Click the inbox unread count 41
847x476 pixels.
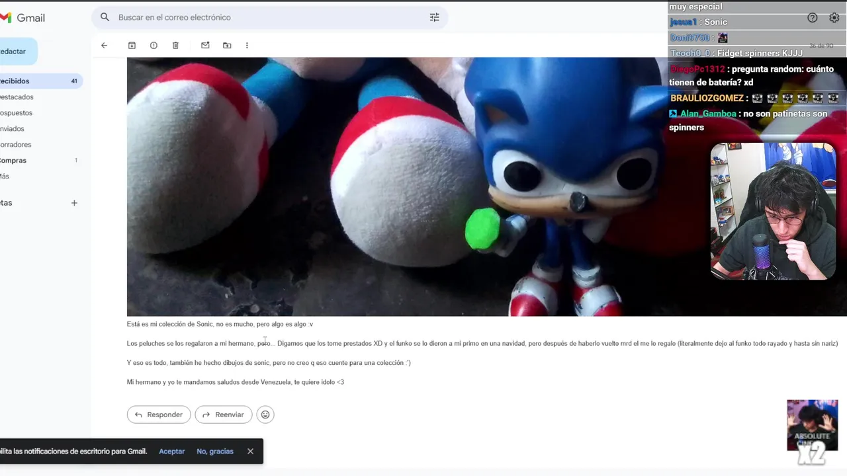(x=74, y=81)
